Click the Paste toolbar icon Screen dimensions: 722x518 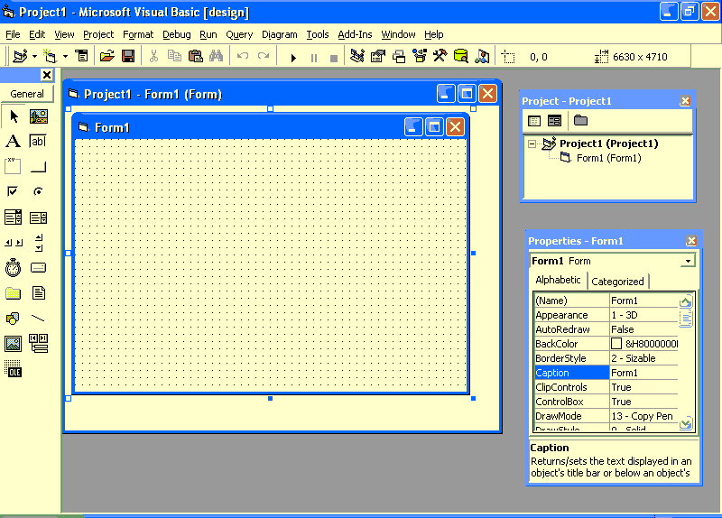click(196, 56)
